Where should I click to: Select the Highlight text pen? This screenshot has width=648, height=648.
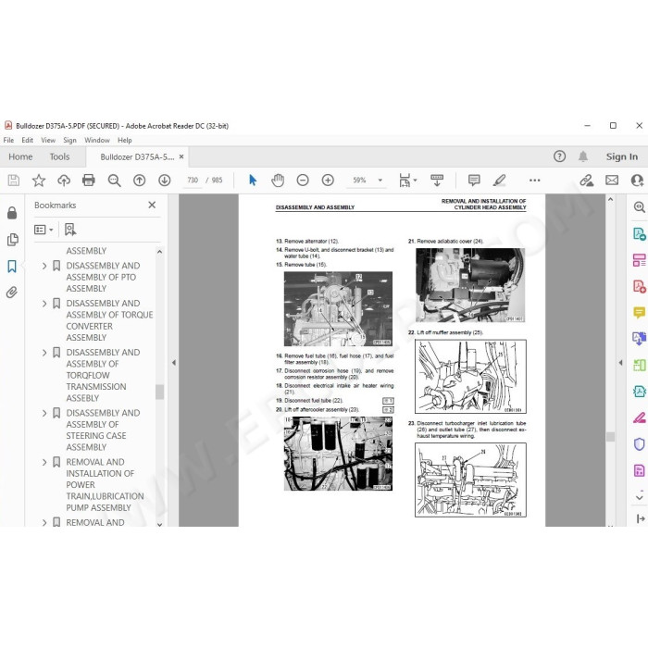[499, 181]
